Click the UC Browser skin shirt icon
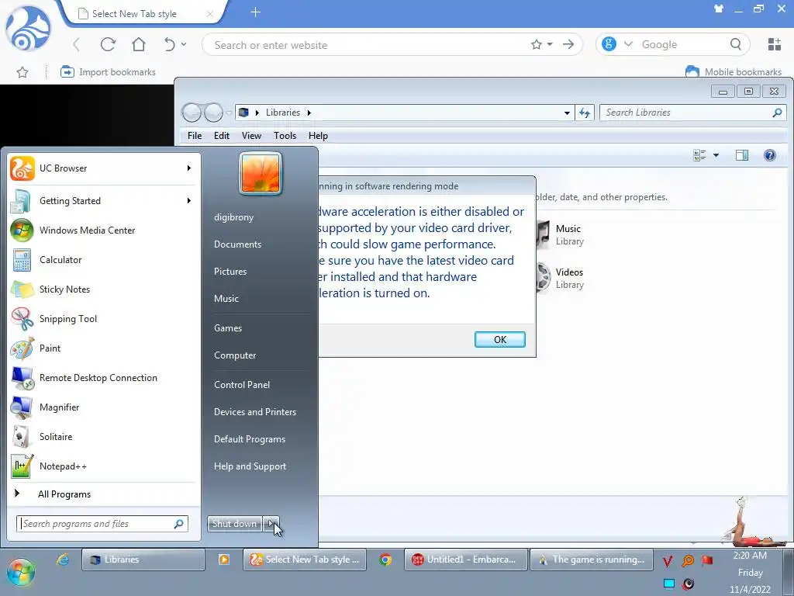 pos(719,9)
